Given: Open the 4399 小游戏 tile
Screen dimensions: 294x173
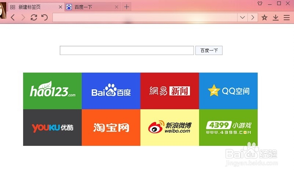Looking at the screenshot, I should 228,128.
